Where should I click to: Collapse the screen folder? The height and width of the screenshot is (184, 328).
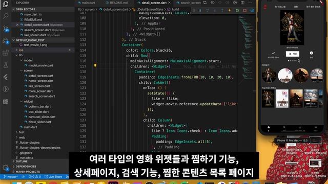coord(43,71)
